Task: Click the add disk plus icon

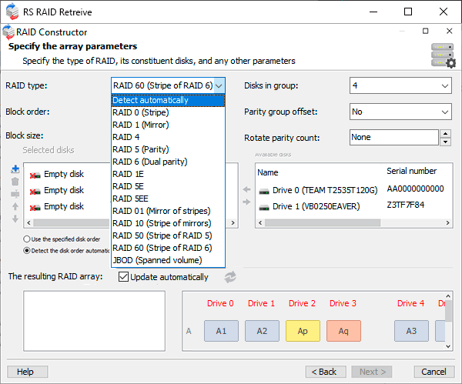Action: click(x=15, y=169)
